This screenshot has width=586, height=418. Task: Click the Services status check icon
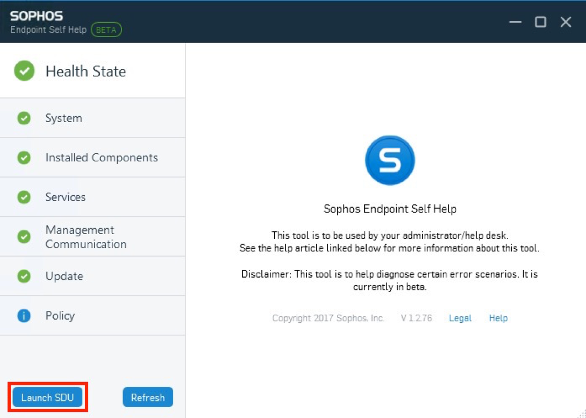pyautogui.click(x=24, y=197)
